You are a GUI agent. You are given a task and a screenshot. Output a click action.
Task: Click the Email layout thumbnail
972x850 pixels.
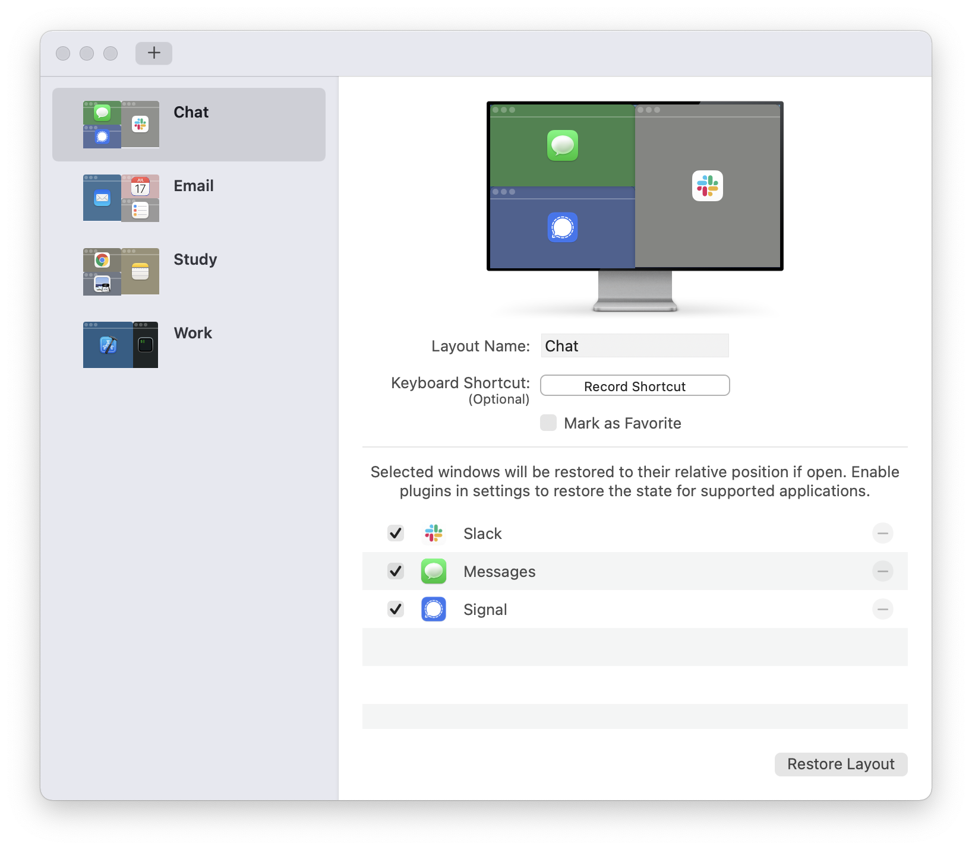(x=121, y=198)
